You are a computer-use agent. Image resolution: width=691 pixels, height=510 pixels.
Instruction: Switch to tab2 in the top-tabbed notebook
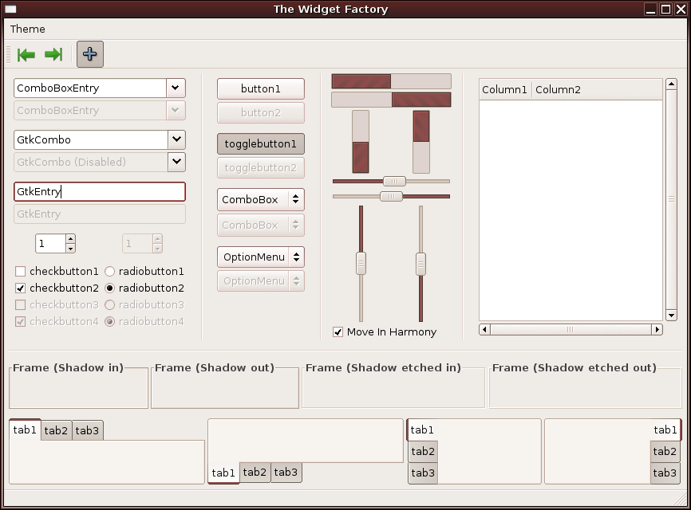(56, 431)
